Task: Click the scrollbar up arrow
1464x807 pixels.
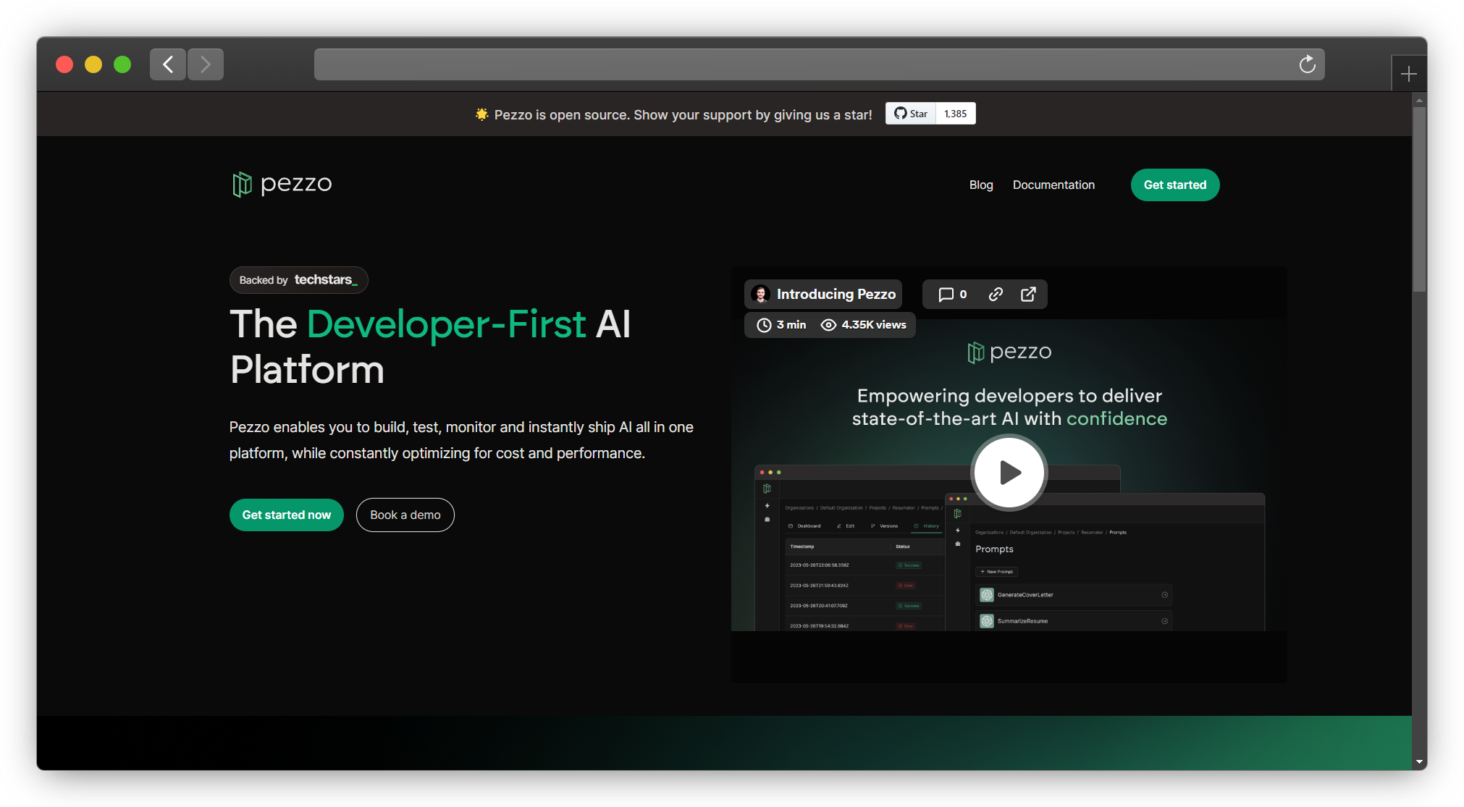Action: tap(1419, 100)
